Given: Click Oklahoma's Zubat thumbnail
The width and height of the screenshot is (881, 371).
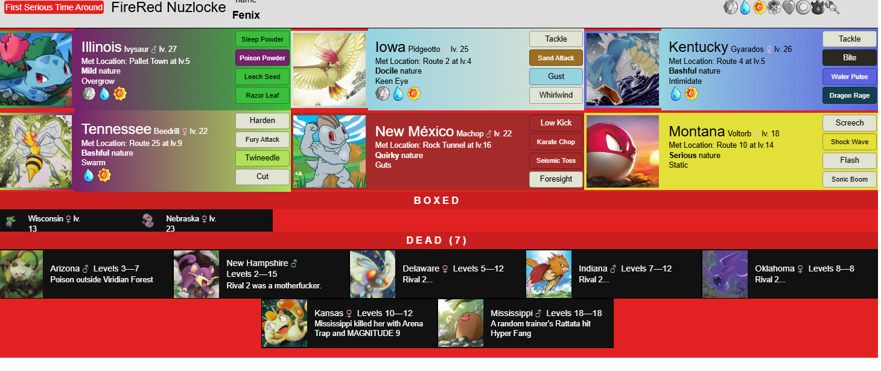Looking at the screenshot, I should pyautogui.click(x=725, y=274).
